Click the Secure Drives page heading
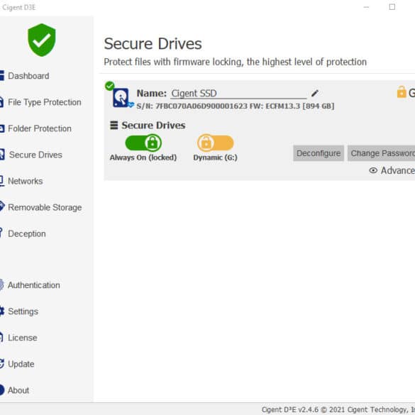Image resolution: width=415 pixels, height=415 pixels. point(153,44)
